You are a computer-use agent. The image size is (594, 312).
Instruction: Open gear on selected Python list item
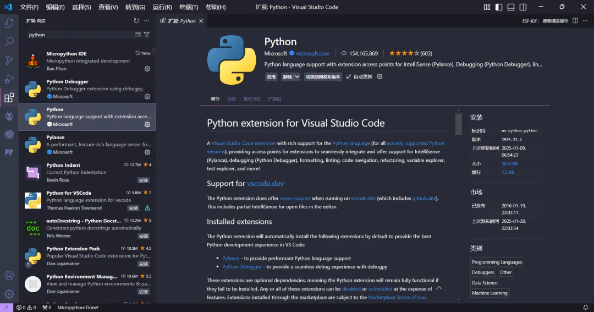[147, 124]
